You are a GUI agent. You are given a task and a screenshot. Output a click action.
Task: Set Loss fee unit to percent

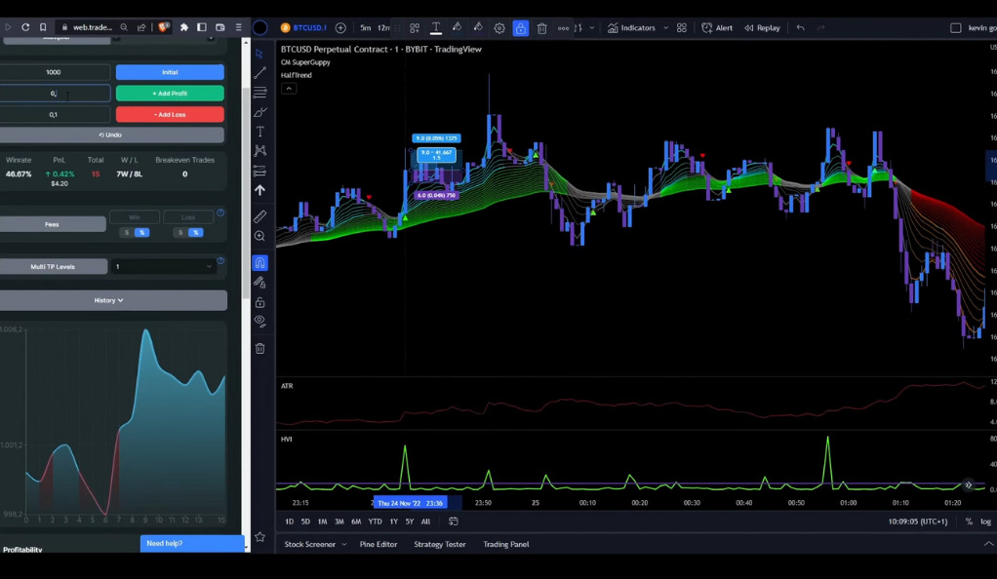(x=196, y=233)
